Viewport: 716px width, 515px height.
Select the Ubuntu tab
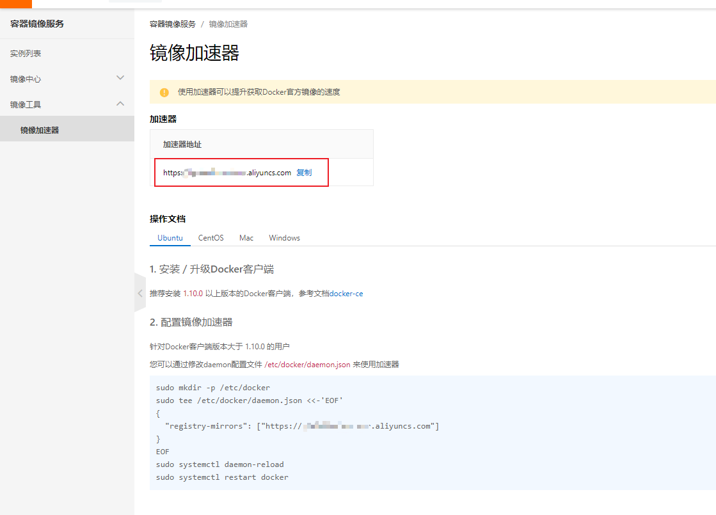170,237
